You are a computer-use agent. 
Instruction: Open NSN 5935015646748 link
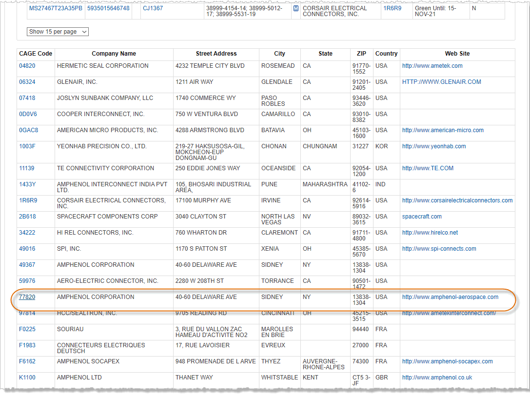(109, 8)
